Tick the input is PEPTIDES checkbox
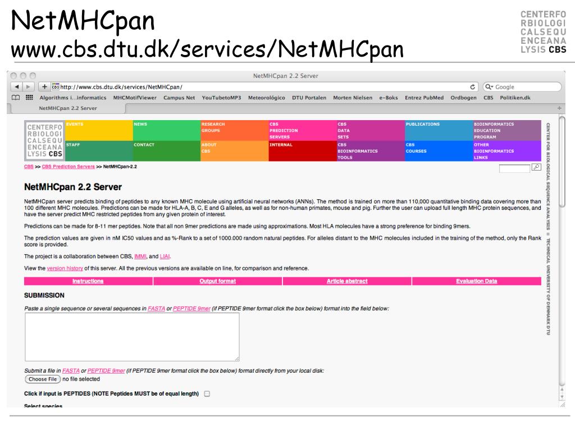Viewport: 575px width, 431px height. (207, 393)
